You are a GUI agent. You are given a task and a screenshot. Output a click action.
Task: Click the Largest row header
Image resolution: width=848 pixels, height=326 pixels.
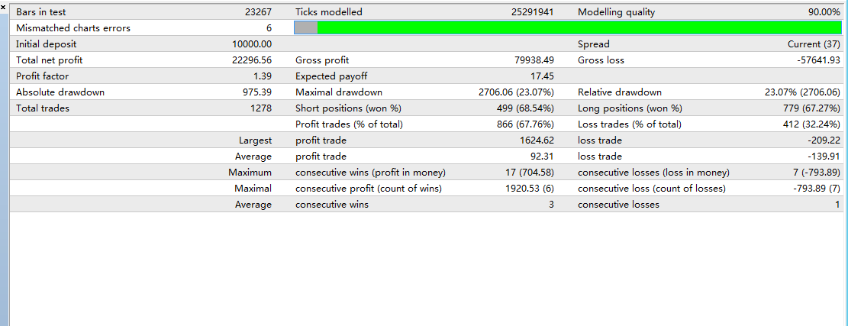click(x=255, y=140)
